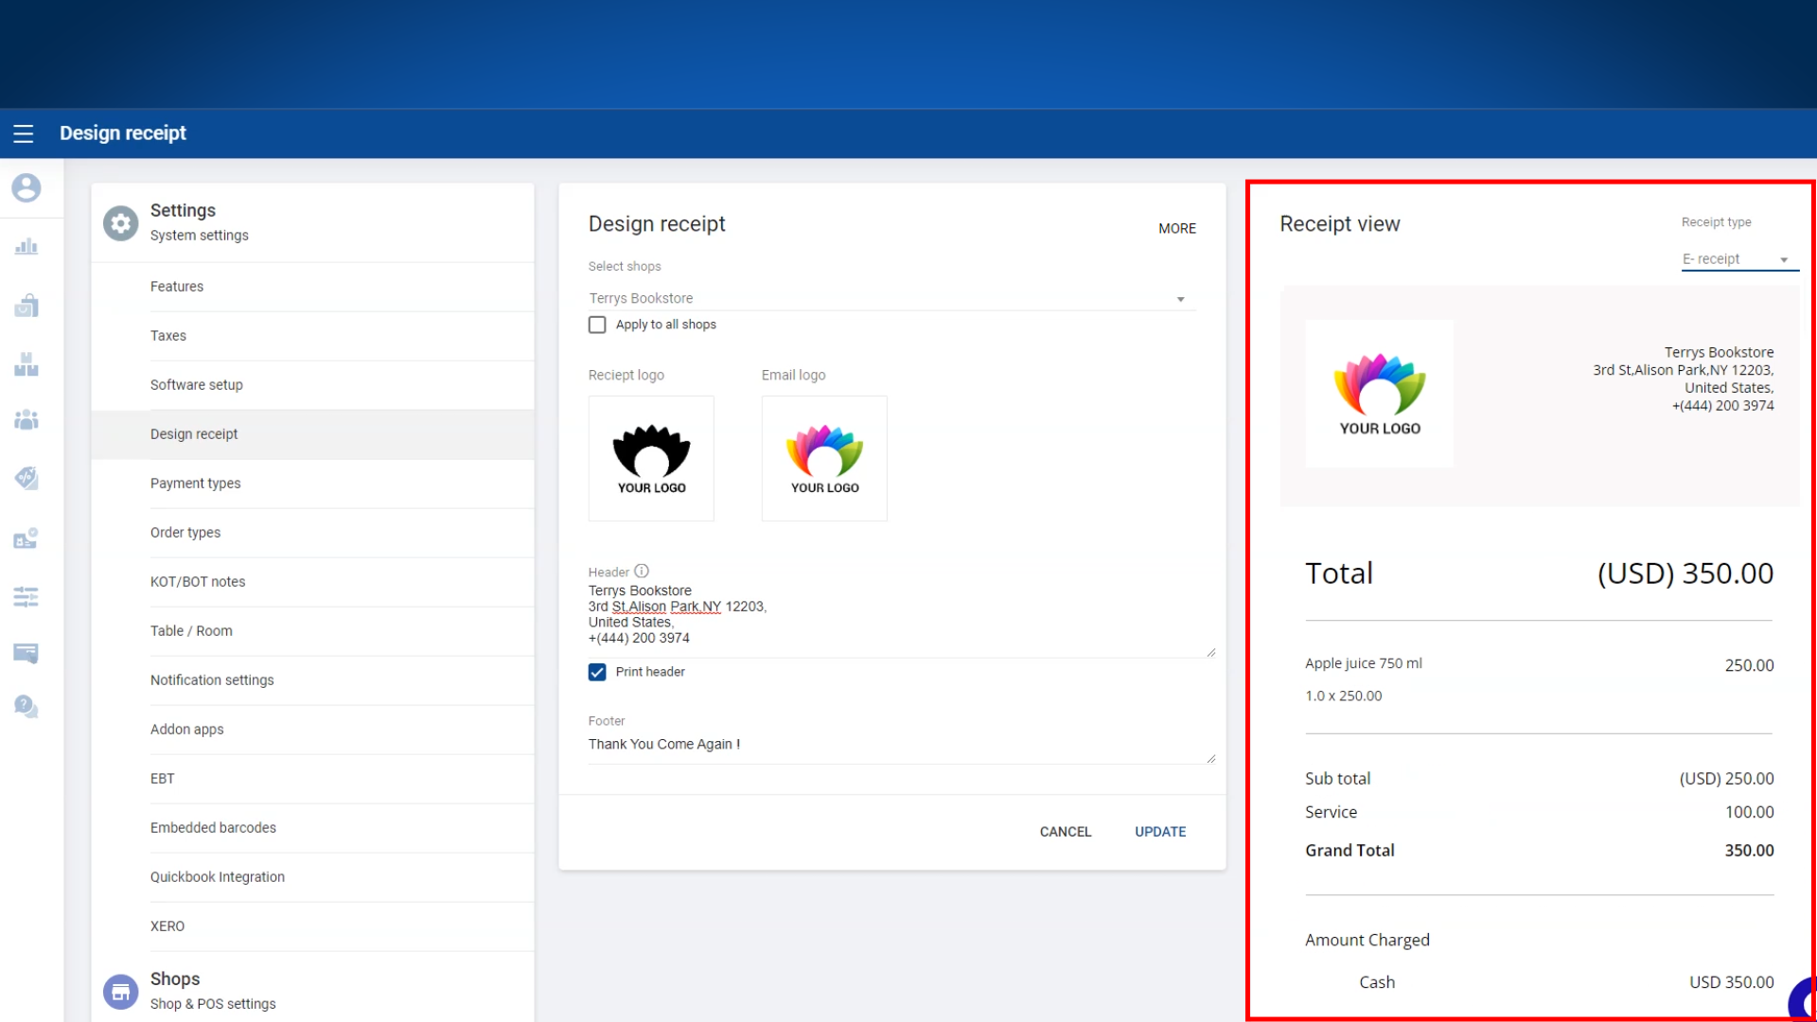Select Taxes in settings list
1817x1022 pixels.
click(168, 336)
